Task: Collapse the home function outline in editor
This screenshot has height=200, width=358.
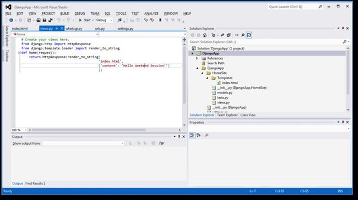Action: click(x=19, y=53)
